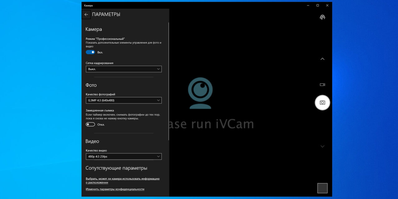
Task: Click the Камера section heading
Action: click(x=94, y=29)
